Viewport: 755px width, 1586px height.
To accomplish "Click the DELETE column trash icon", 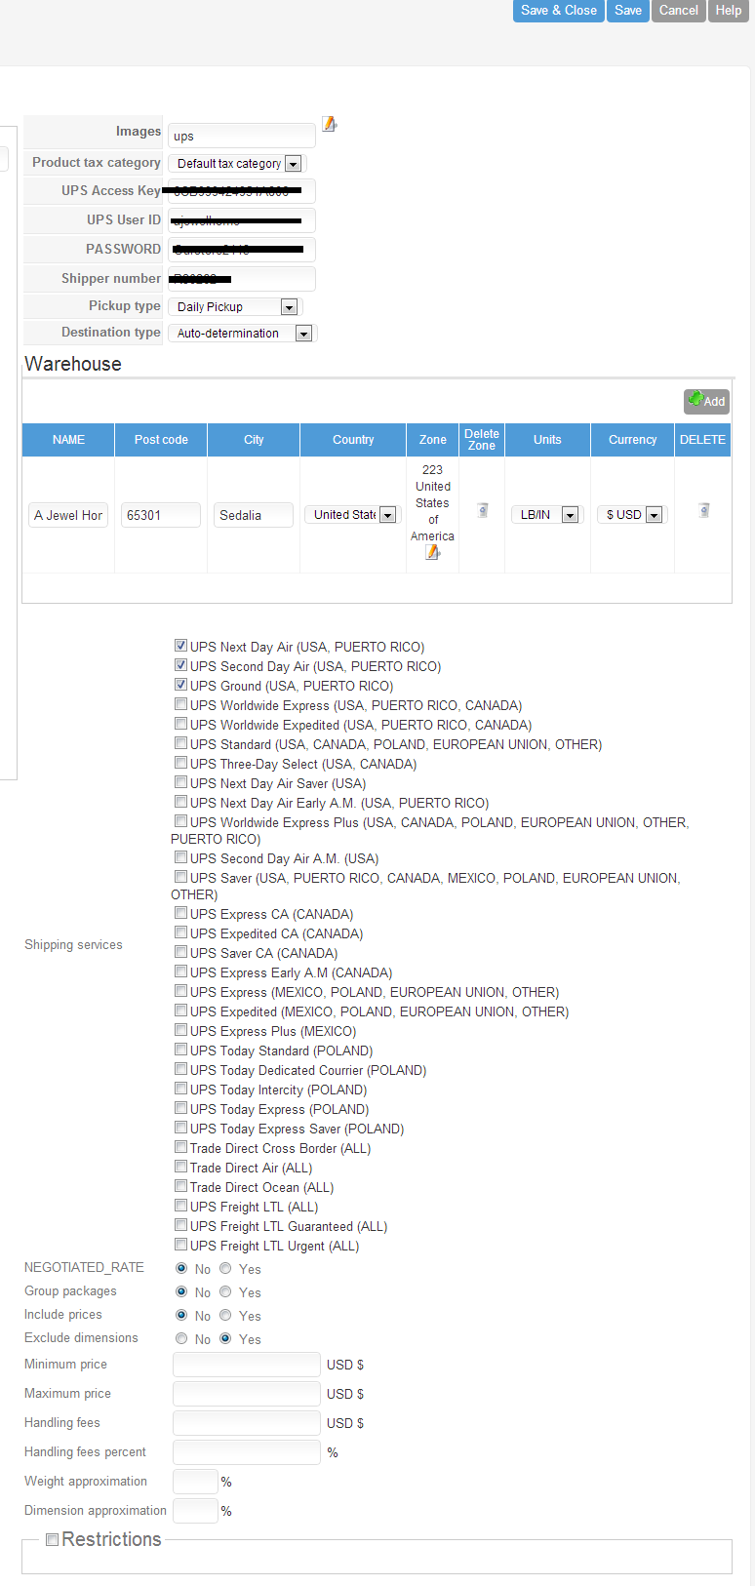I will coord(703,510).
